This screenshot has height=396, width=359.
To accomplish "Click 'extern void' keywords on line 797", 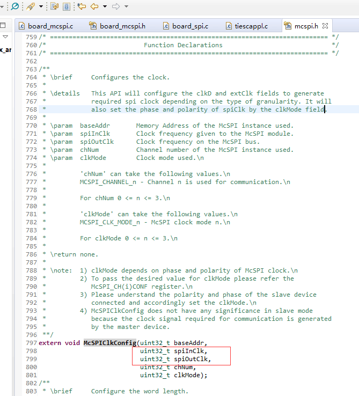I will [59, 343].
